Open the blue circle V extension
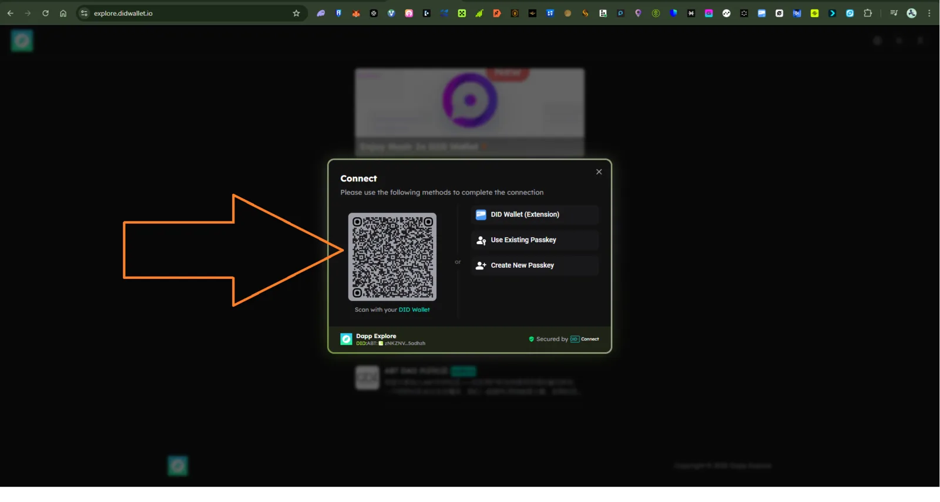 point(391,14)
